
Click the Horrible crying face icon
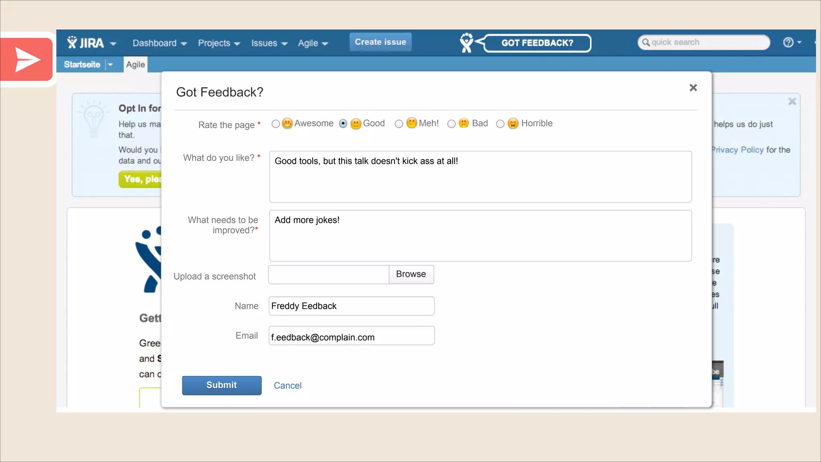pos(513,123)
